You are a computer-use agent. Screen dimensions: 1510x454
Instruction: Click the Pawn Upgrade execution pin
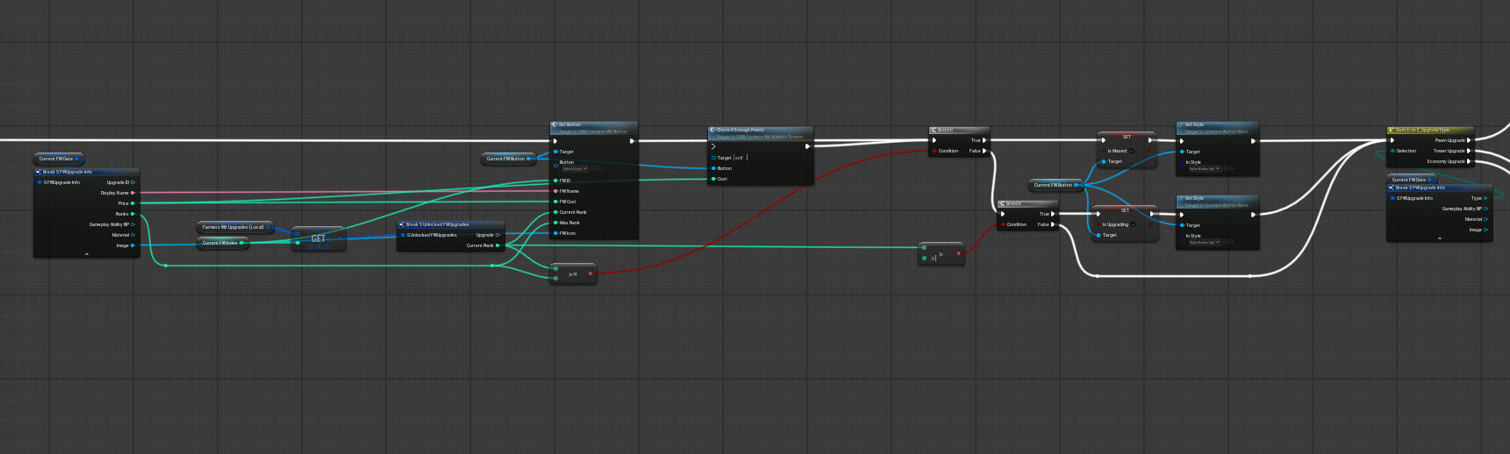[1469, 140]
